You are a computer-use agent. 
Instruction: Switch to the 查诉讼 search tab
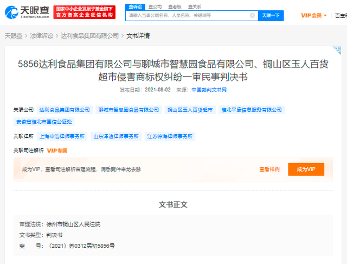click(136, 6)
